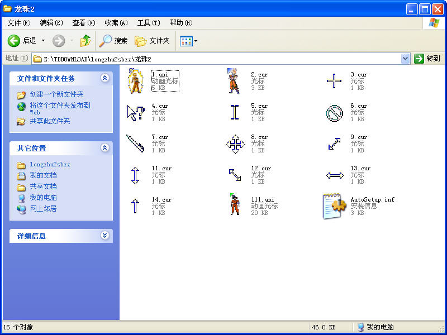
Task: Click the 15 个对象 status text
Action: point(18,327)
